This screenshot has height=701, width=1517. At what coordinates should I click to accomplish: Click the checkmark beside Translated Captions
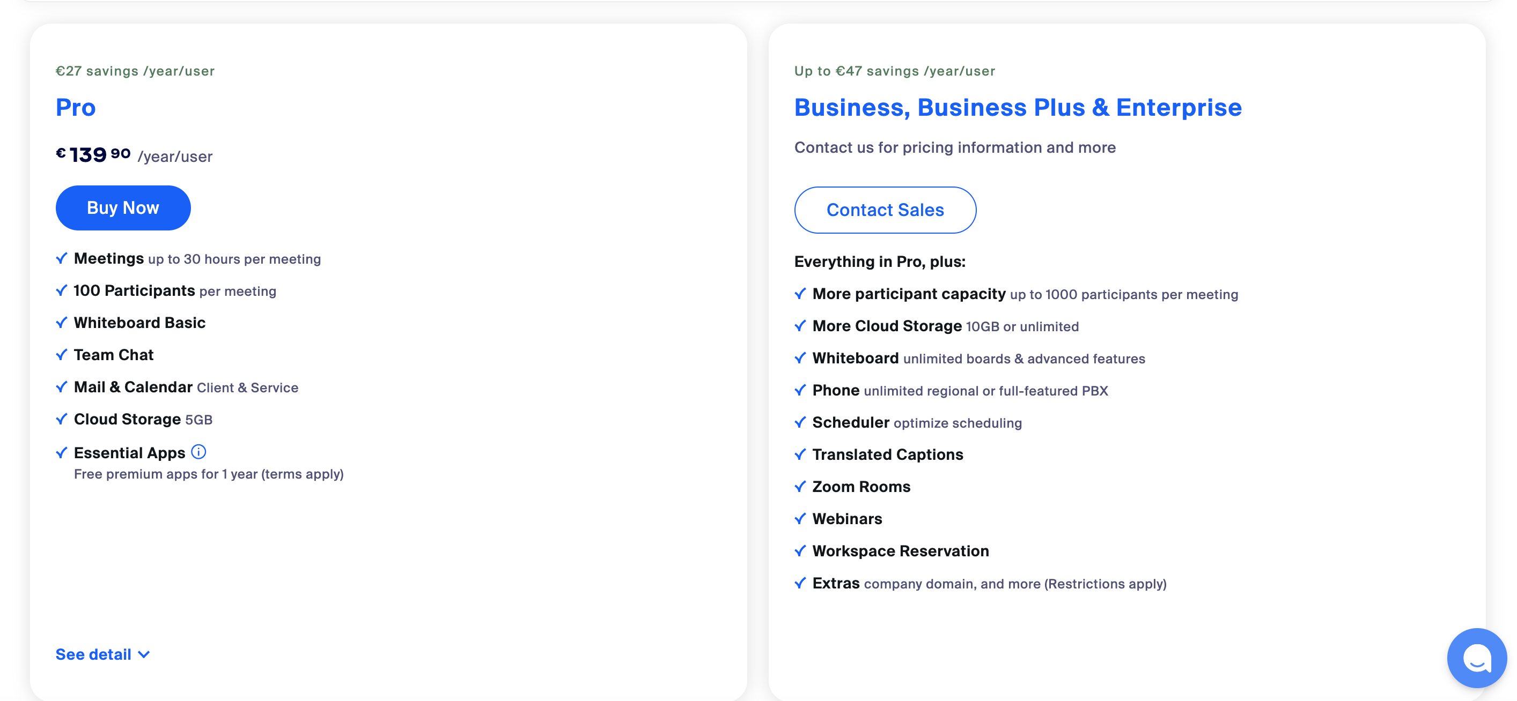(x=800, y=454)
